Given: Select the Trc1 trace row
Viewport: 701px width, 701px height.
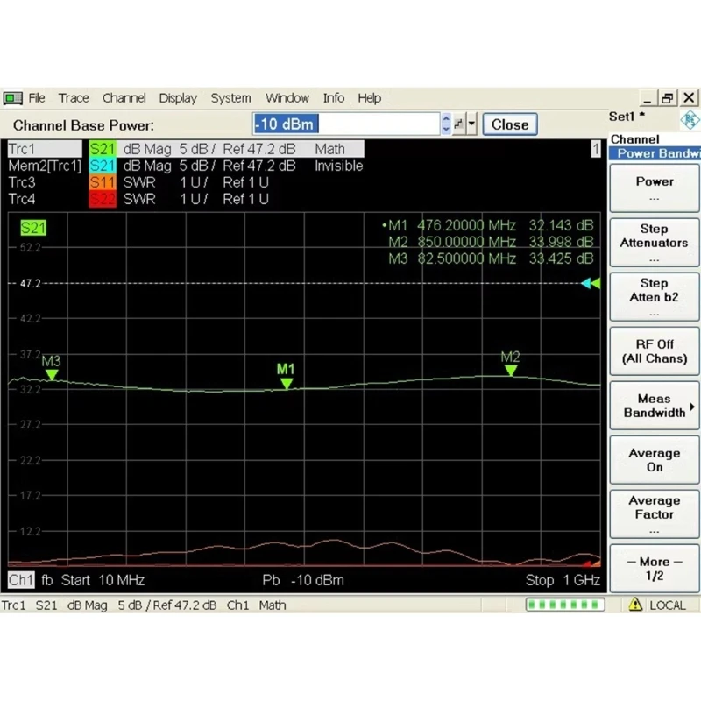Looking at the screenshot, I should click(186, 149).
